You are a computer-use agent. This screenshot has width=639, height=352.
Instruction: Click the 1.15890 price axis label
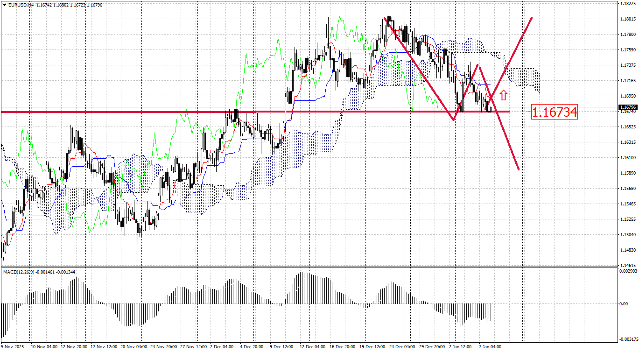(x=628, y=173)
